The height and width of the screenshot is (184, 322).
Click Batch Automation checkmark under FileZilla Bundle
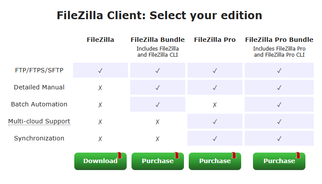pos(157,105)
